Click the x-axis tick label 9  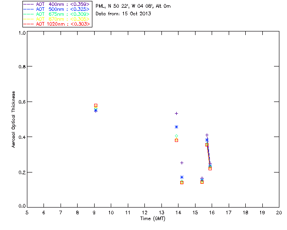click(x=94, y=212)
